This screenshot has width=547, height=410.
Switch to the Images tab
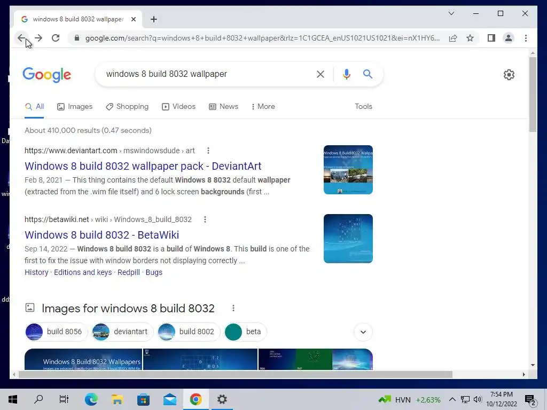(x=75, y=107)
